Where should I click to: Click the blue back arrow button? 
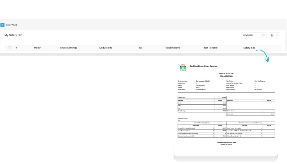[3, 25]
